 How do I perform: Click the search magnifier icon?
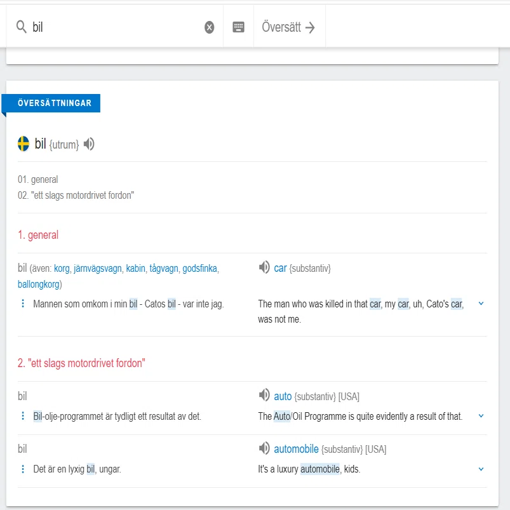(x=21, y=27)
